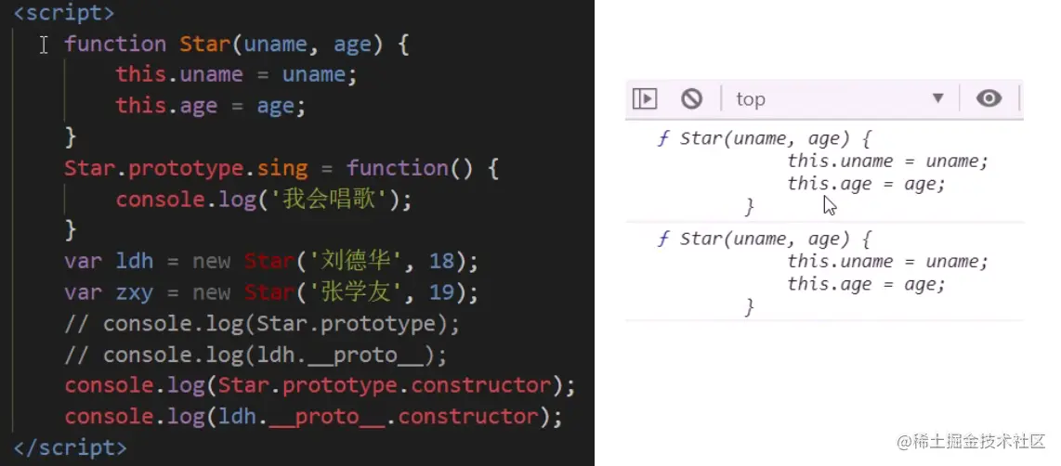
Task: Click 'this.age = age;' in second console output
Action: point(866,284)
